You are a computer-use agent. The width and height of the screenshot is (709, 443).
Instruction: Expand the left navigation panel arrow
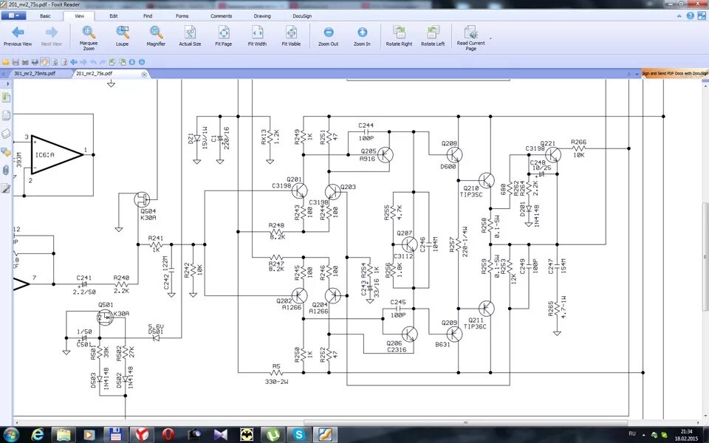point(7,83)
